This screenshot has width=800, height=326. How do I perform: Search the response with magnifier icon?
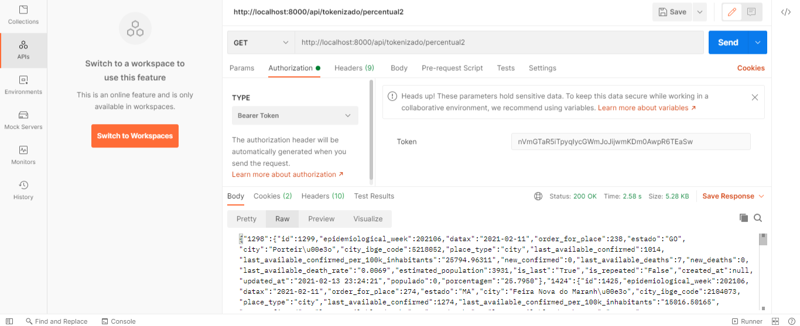pyautogui.click(x=758, y=218)
